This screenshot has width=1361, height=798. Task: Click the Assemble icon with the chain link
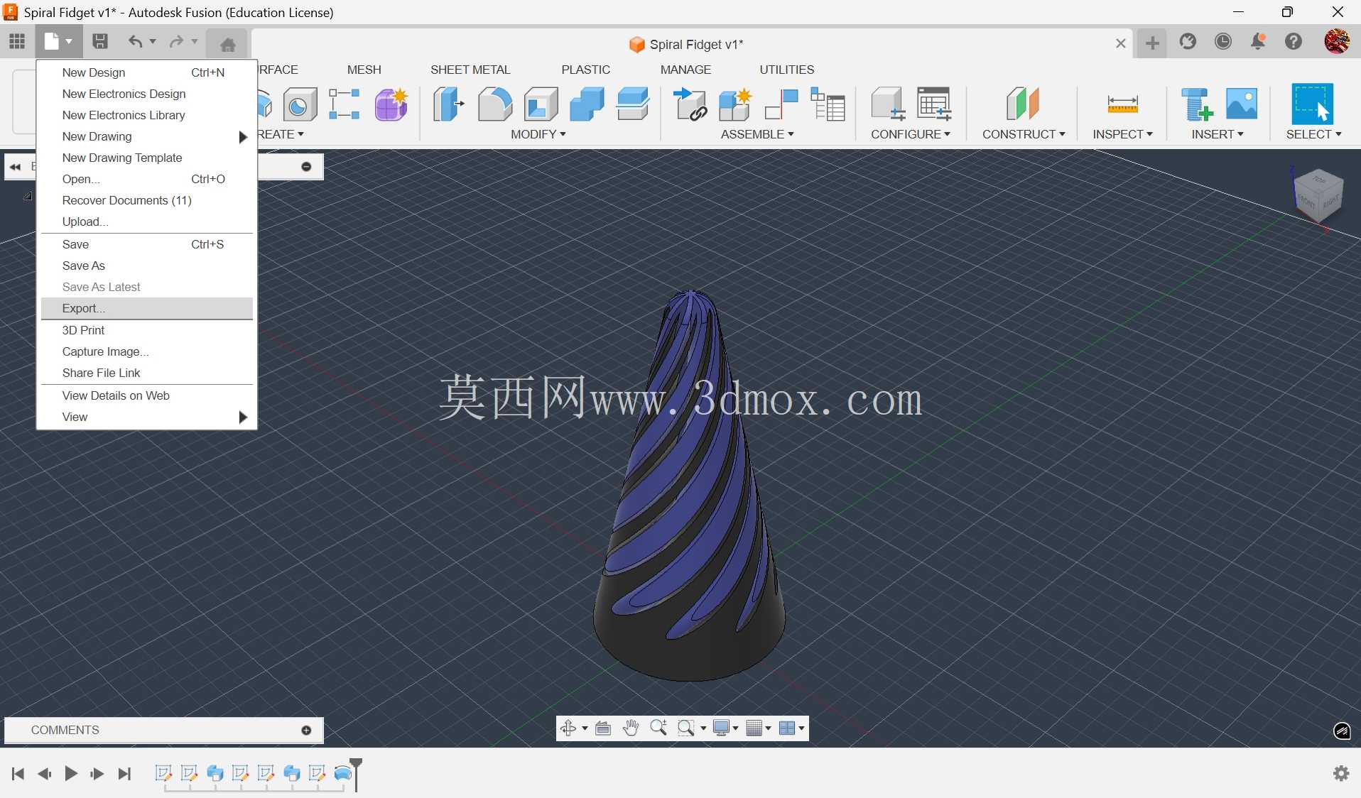point(690,104)
